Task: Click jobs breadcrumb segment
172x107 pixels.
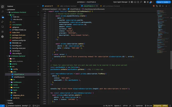Action: (64, 9)
